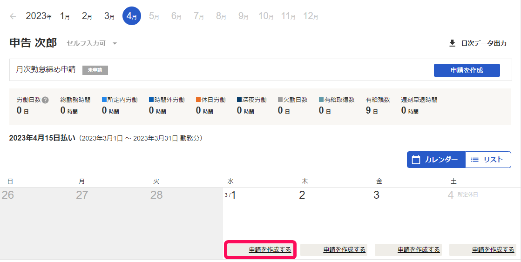
Task: Click the 日次データ出力 text button
Action: [x=483, y=43]
